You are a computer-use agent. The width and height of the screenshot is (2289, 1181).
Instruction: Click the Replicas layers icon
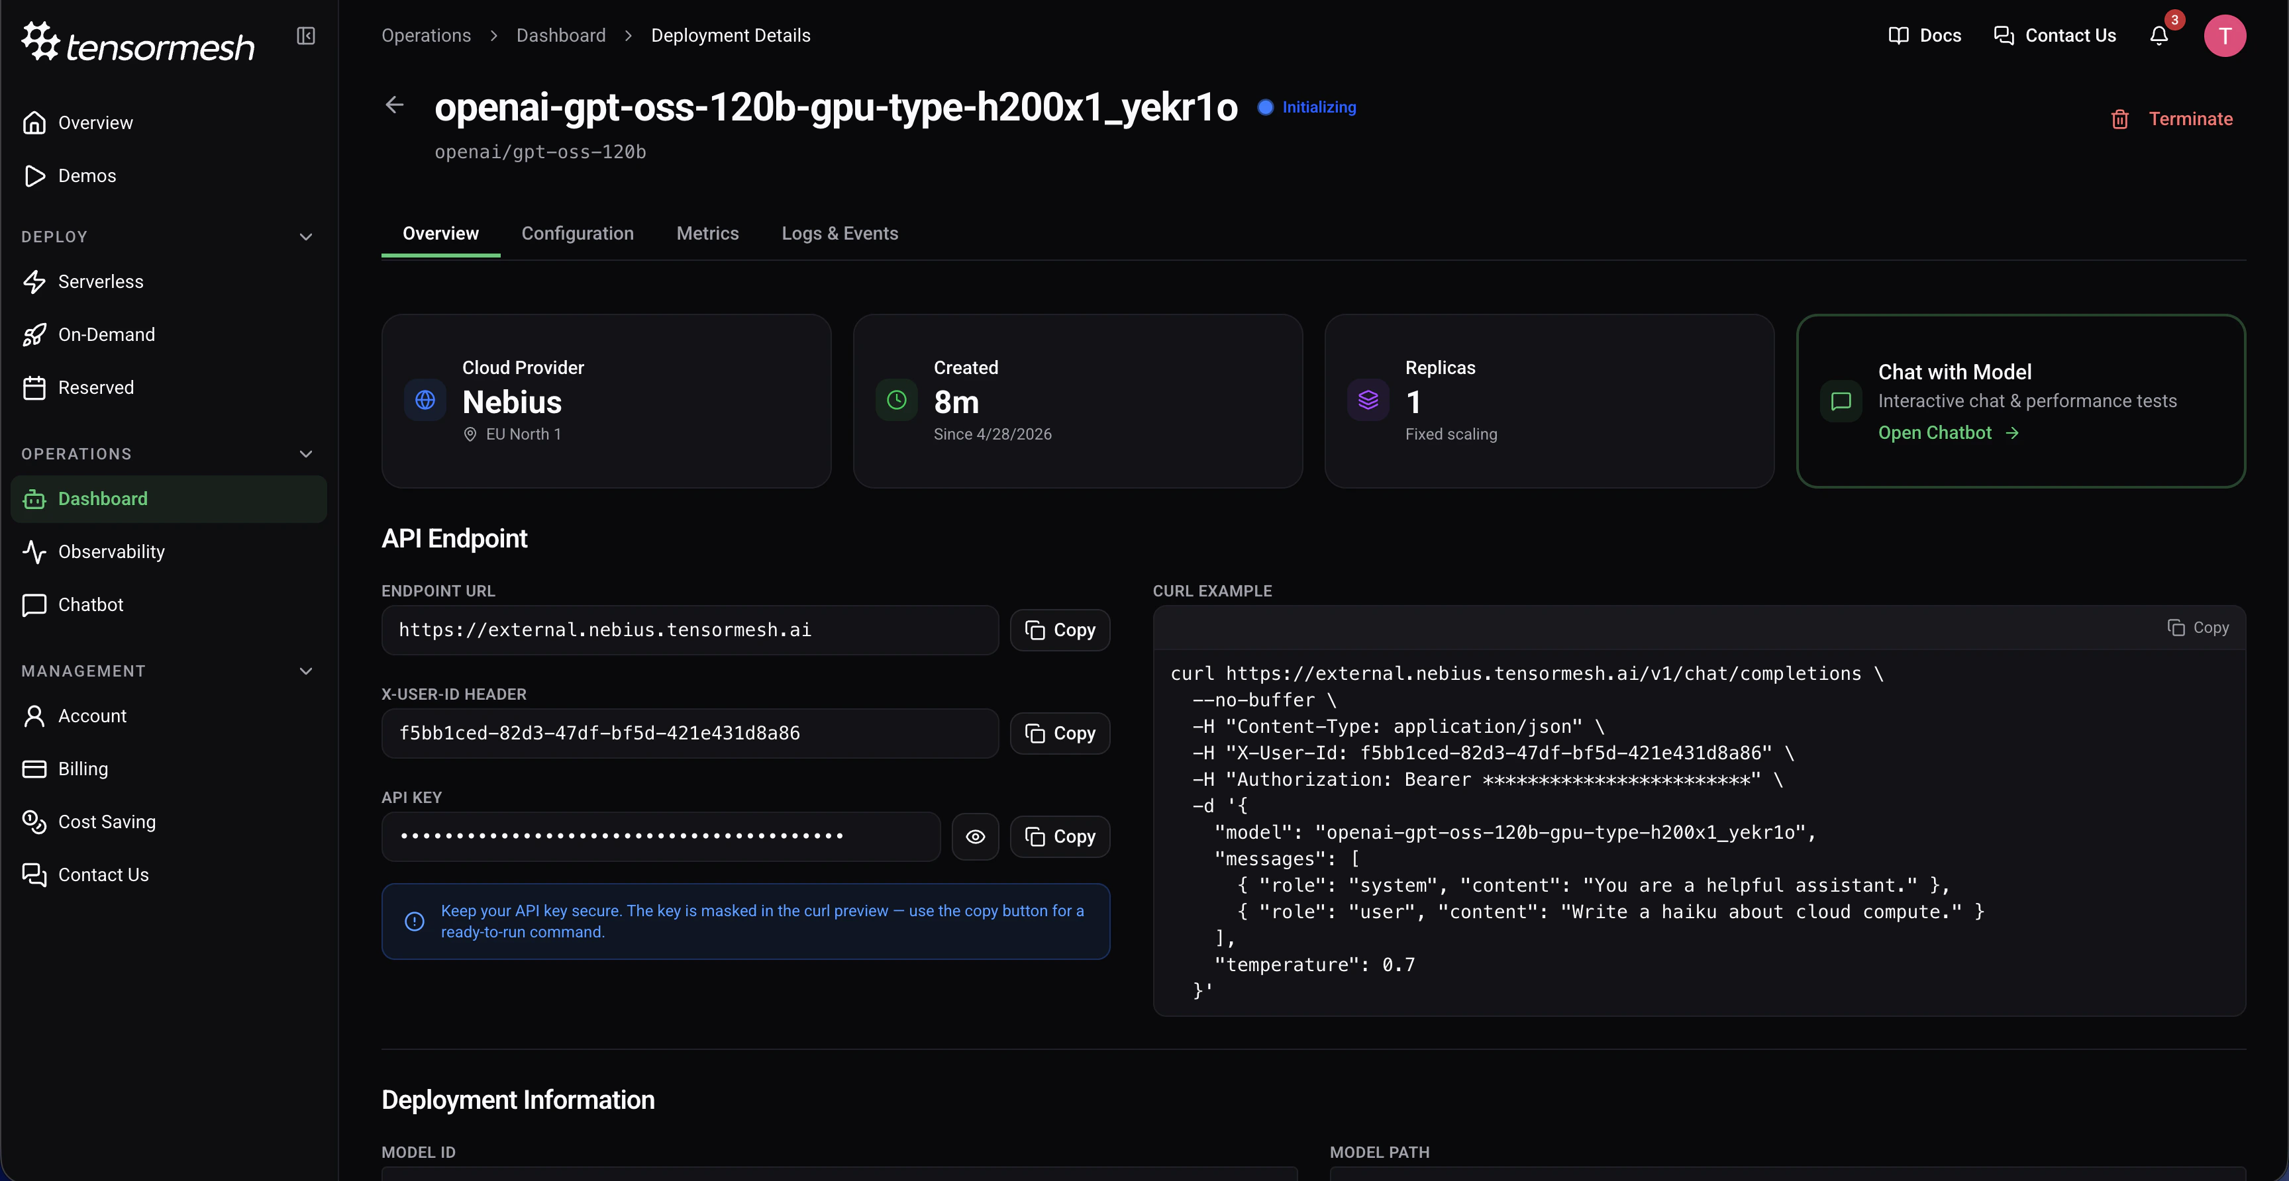(1368, 401)
